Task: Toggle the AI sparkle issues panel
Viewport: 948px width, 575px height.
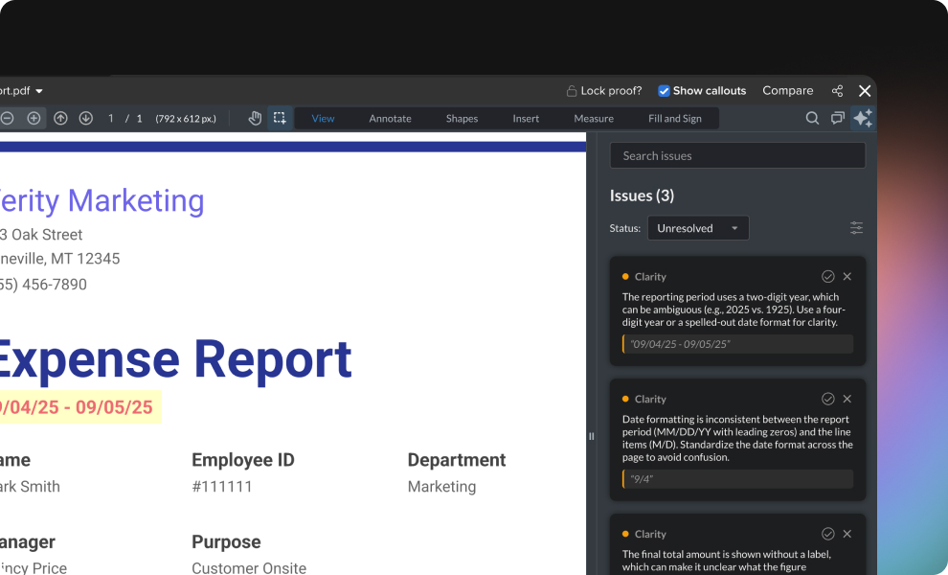Action: (863, 118)
